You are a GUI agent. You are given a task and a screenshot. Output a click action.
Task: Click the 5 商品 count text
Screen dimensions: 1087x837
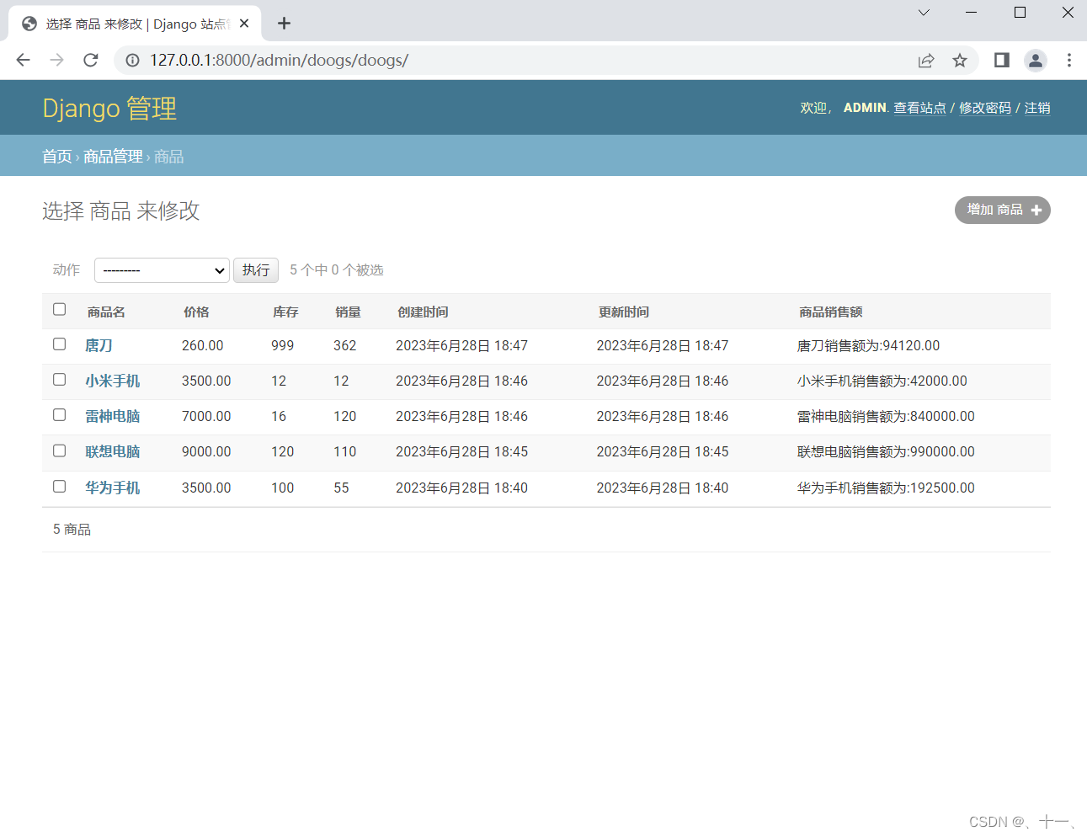(72, 529)
